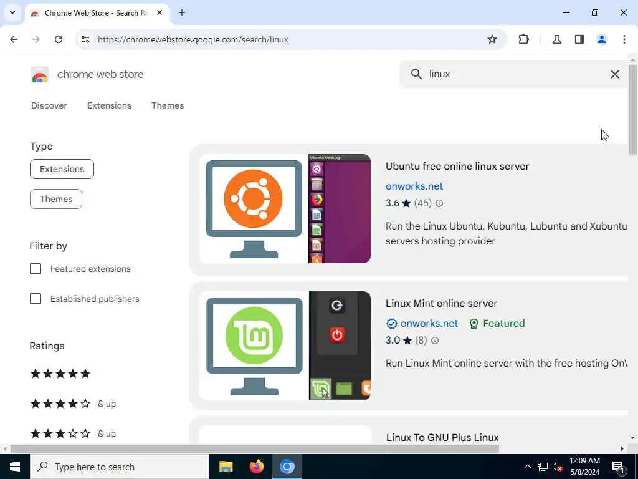Open site information icon in address bar
The height and width of the screenshot is (479, 638).
[x=85, y=39]
